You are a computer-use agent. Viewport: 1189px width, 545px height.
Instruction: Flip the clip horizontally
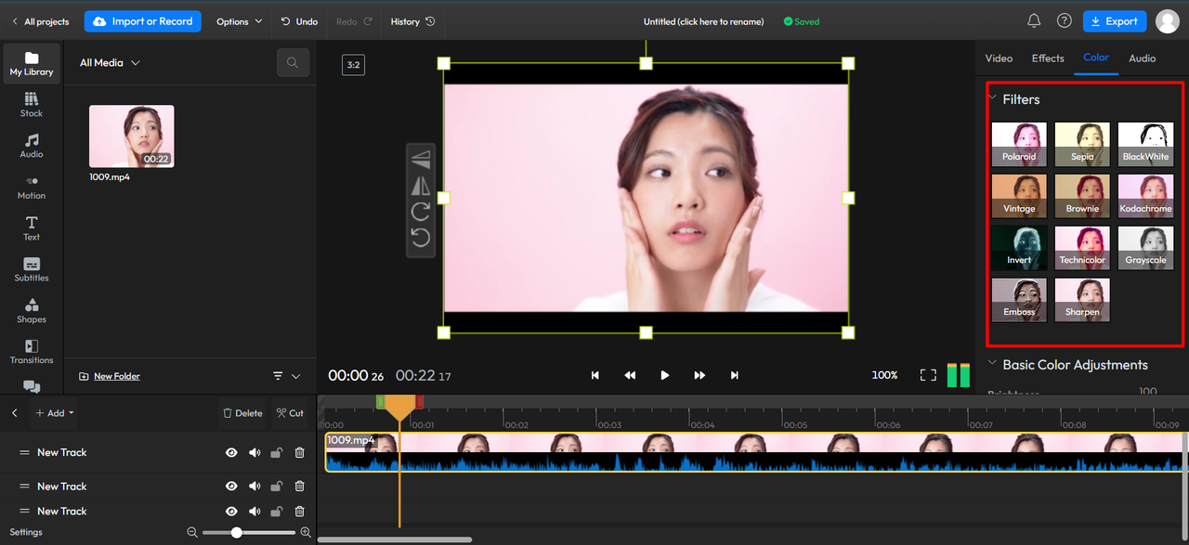[421, 186]
